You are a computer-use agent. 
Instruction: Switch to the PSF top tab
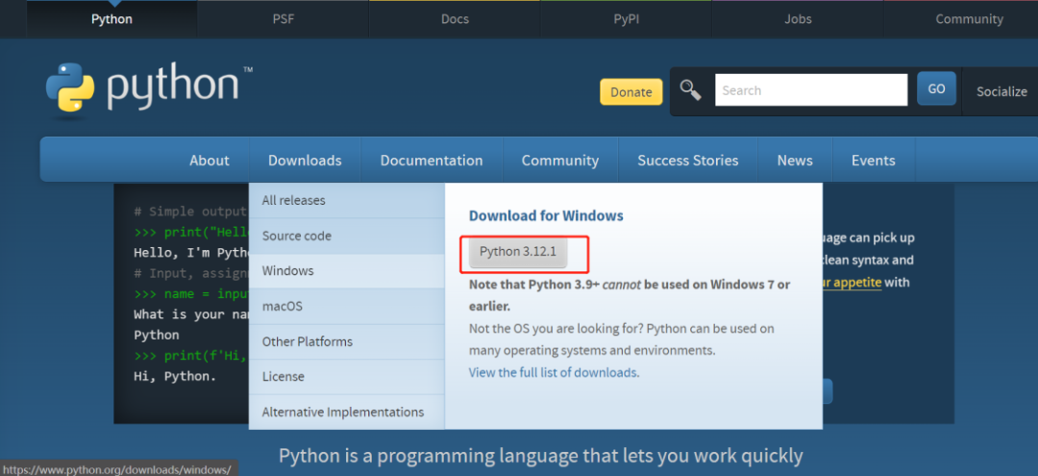(x=283, y=18)
